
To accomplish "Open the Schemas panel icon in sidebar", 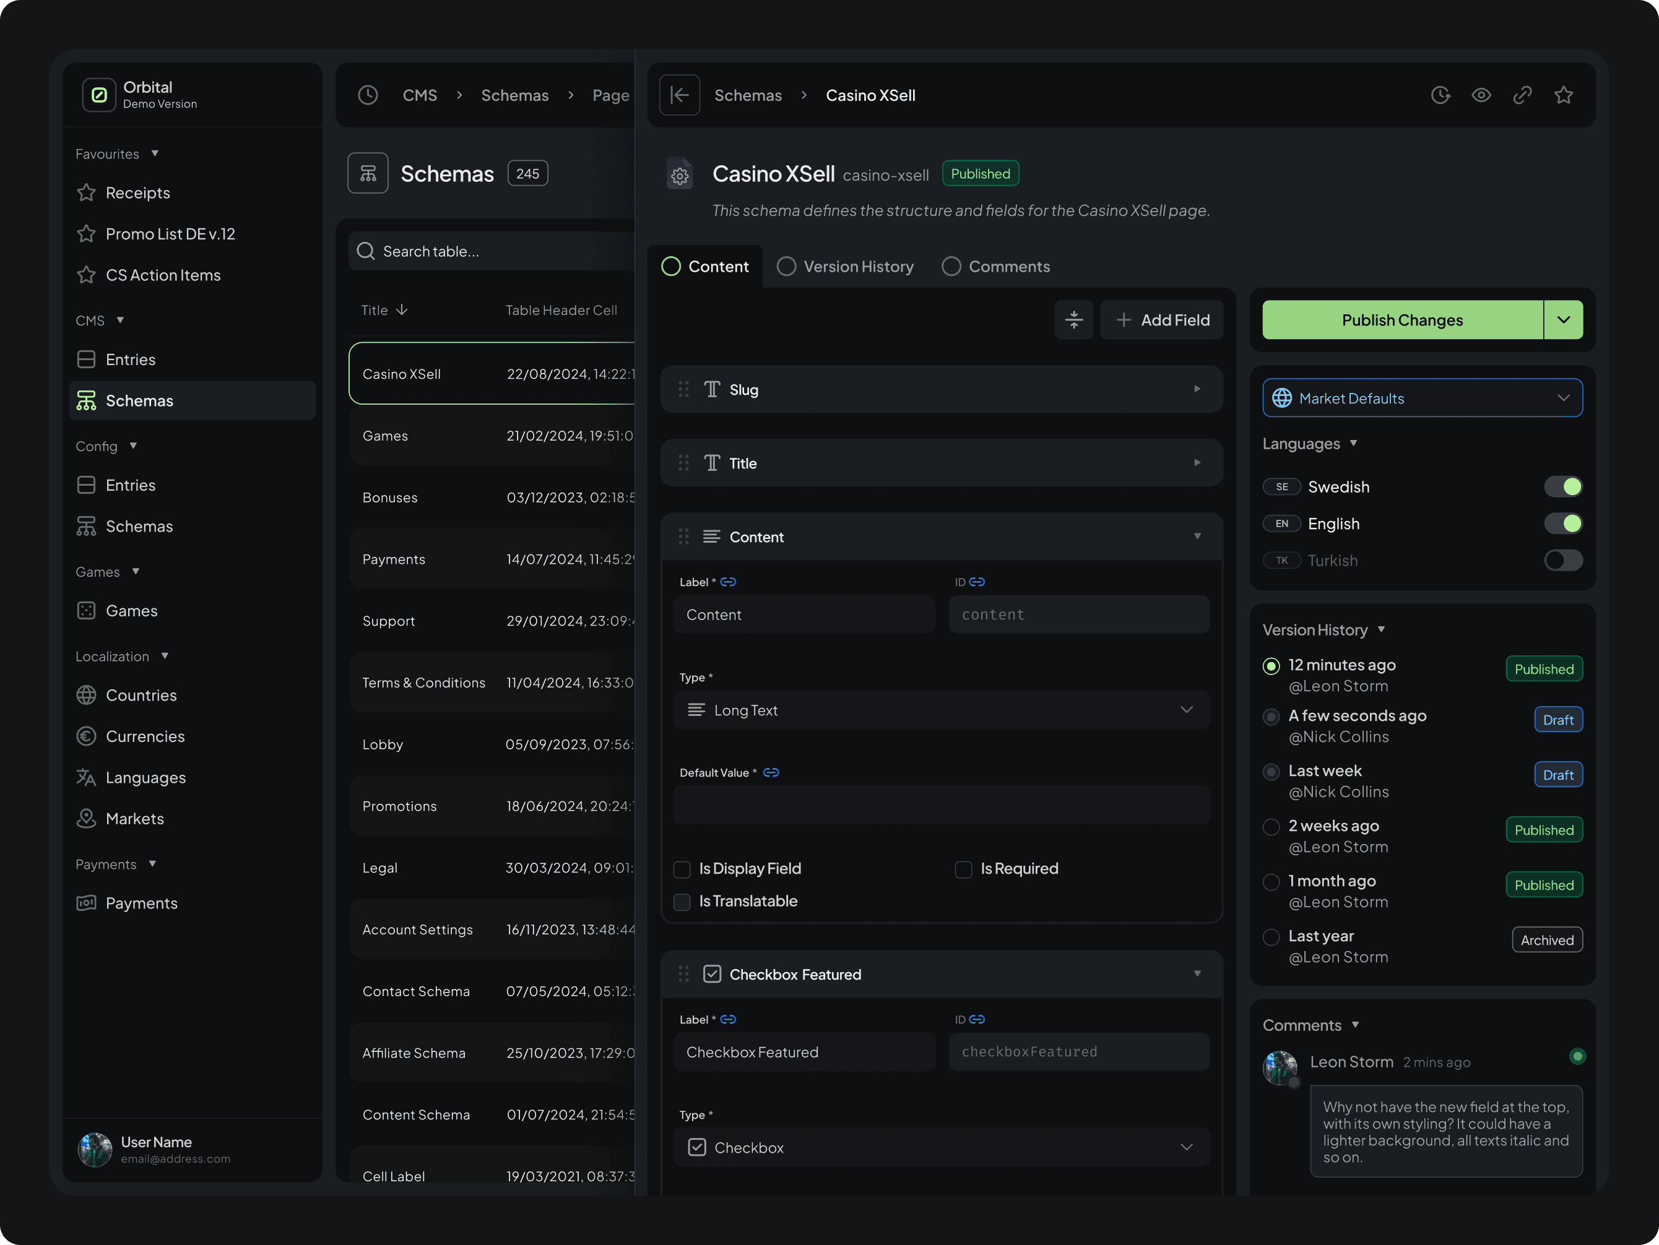I will click(86, 400).
